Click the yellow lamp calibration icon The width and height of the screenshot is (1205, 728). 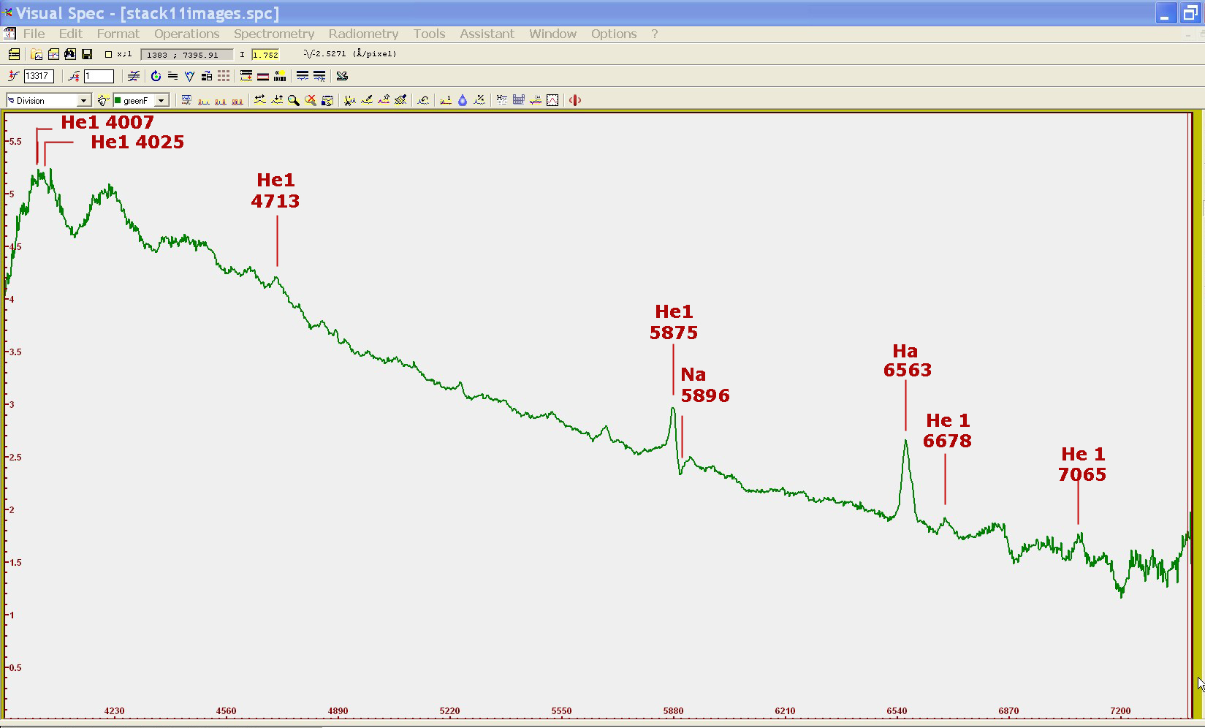[x=280, y=76]
